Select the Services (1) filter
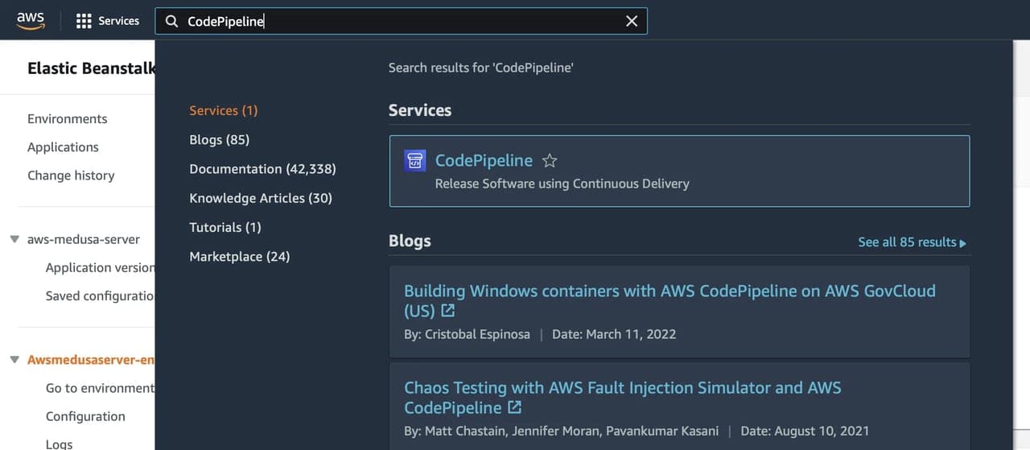Image resolution: width=1030 pixels, height=450 pixels. click(x=224, y=110)
